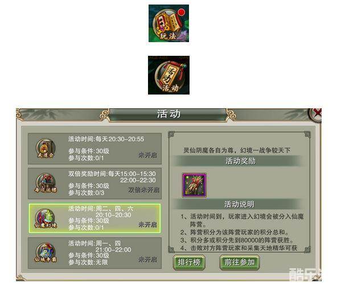Open the 活动 scroll icon
Image resolution: width=337 pixels, height=287 pixels.
click(168, 75)
